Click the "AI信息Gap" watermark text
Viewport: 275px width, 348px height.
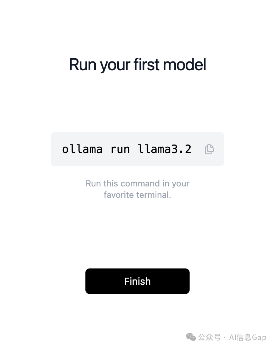[248, 337]
